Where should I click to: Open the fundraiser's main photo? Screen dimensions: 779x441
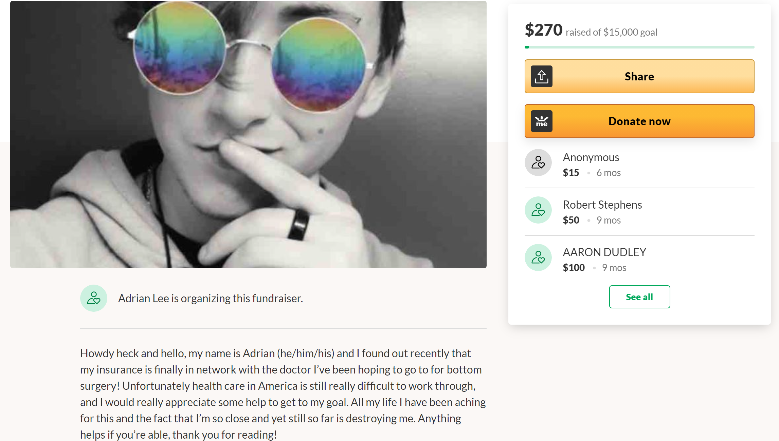pyautogui.click(x=248, y=134)
